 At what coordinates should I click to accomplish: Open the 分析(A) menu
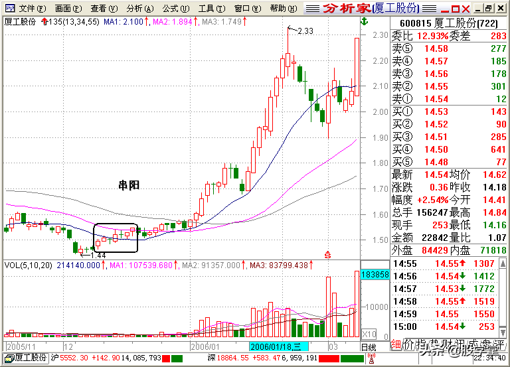click(140, 9)
